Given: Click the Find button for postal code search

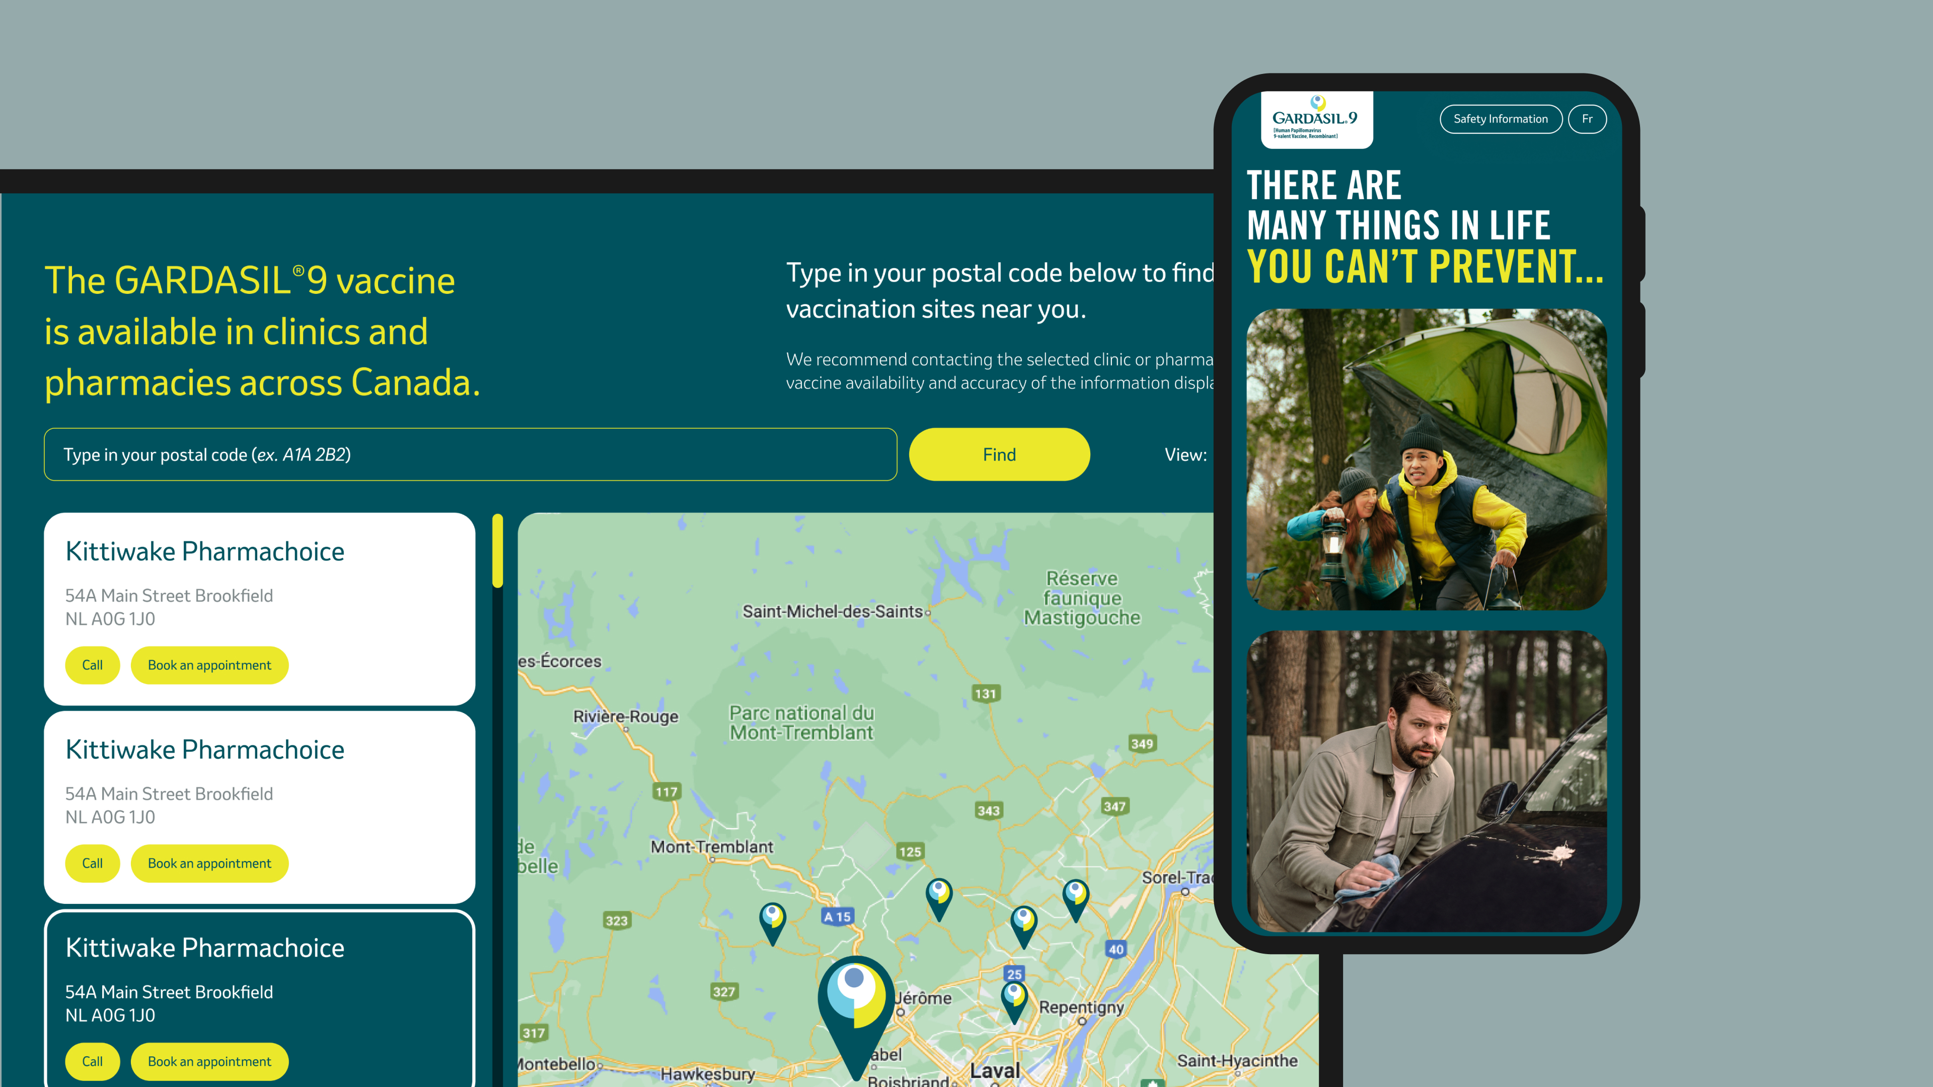Looking at the screenshot, I should pos(998,454).
